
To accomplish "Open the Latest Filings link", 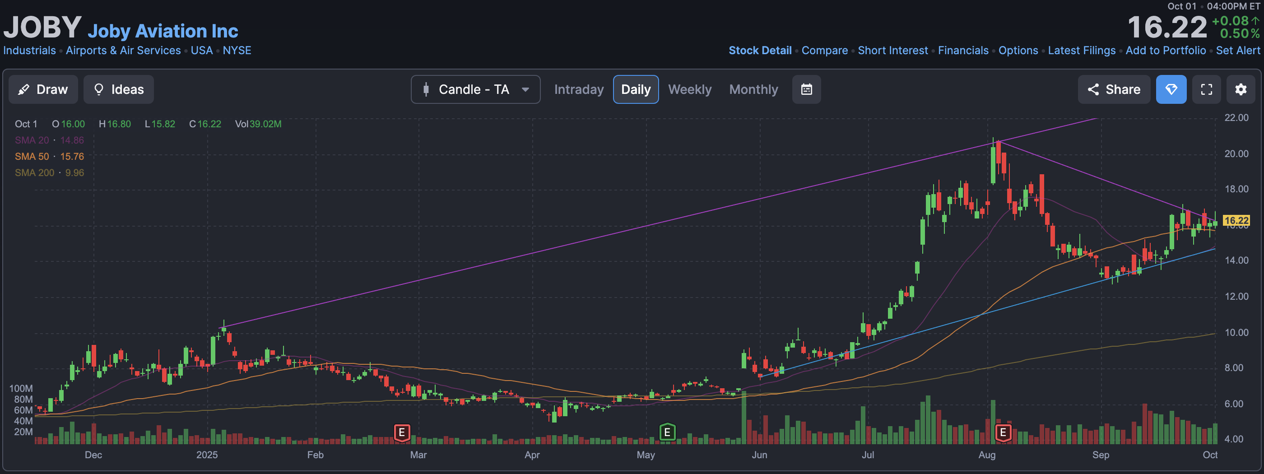I will point(1082,51).
